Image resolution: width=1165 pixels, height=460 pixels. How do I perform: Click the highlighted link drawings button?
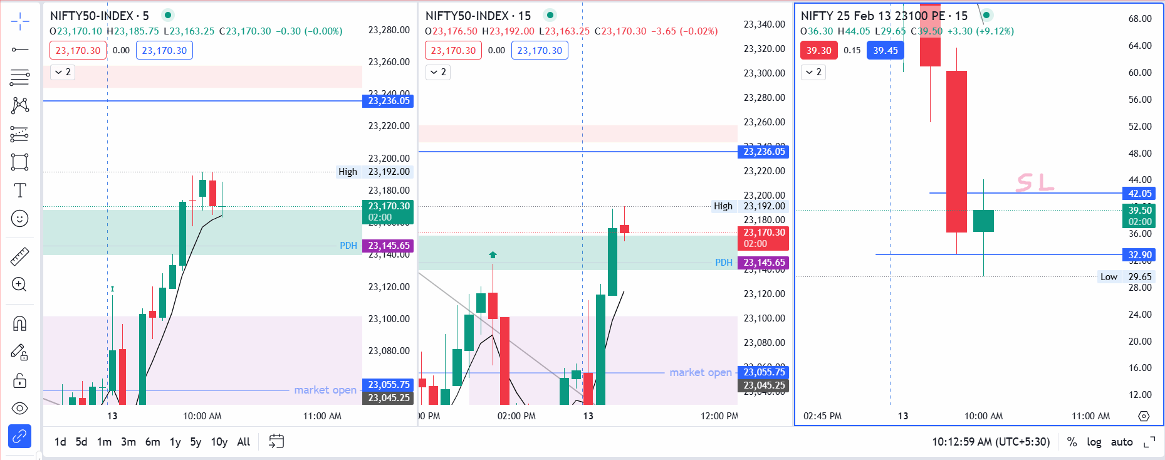tap(19, 436)
